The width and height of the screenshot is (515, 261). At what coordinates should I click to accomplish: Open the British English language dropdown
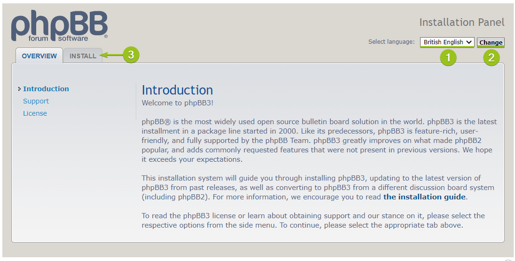click(x=447, y=42)
